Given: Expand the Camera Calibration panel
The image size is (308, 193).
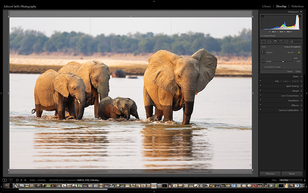Looking at the screenshot, I should tap(301, 110).
